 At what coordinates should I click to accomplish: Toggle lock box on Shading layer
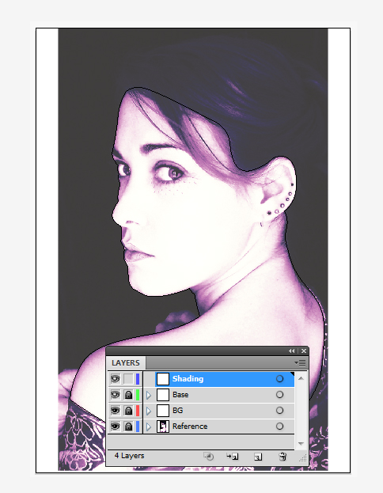point(128,379)
